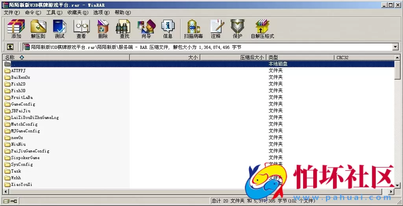The height and width of the screenshot is (206, 403).
Task: Go up one folder level button
Action: pyautogui.click(x=10, y=47)
